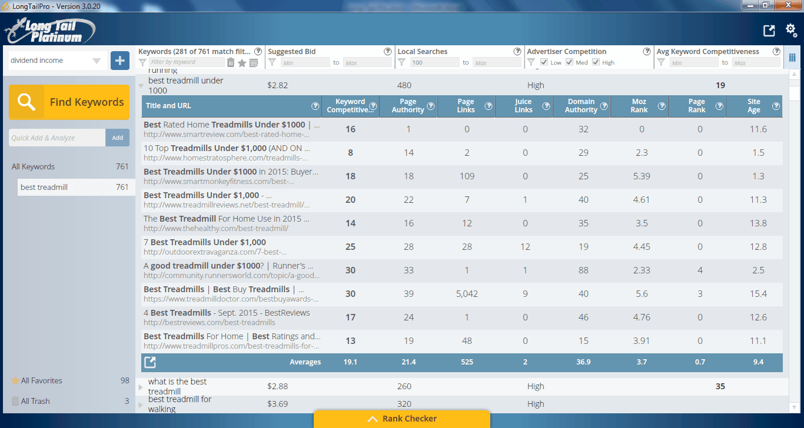Select All Keywords in sidebar
Image resolution: width=804 pixels, height=428 pixels.
69,166
